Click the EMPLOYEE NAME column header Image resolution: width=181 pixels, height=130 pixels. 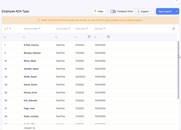click(31, 29)
